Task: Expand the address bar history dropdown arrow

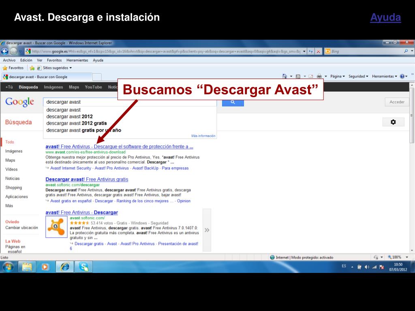Action: tap(304, 51)
